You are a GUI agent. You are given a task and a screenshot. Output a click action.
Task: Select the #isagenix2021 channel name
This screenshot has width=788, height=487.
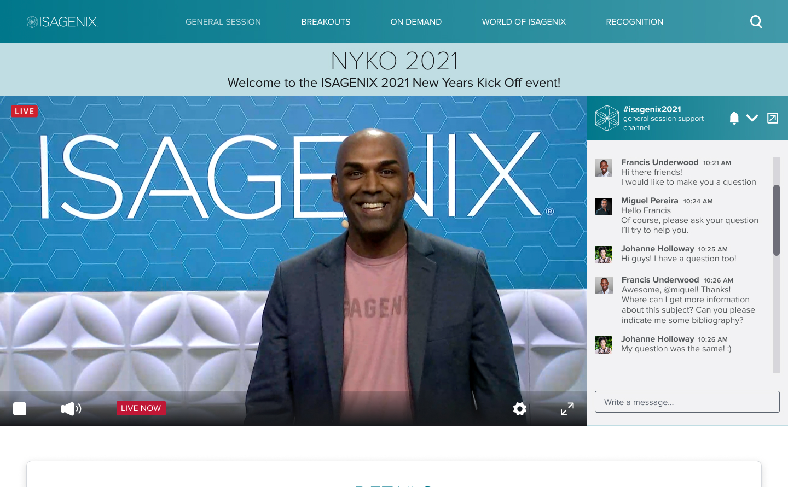pos(652,109)
